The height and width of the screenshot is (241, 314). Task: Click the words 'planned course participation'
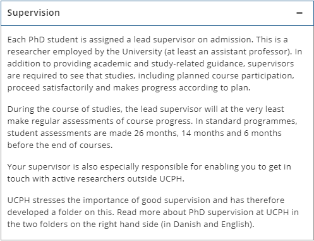(x=235, y=76)
